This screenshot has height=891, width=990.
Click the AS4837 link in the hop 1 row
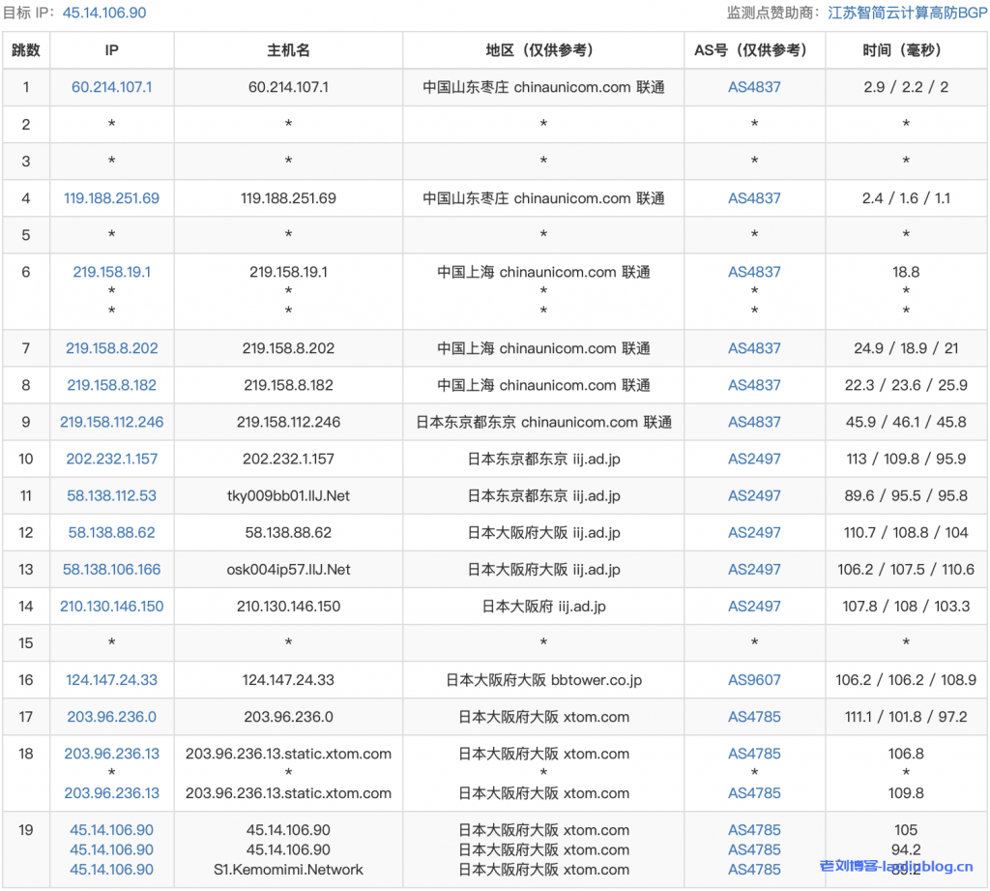pyautogui.click(x=754, y=87)
